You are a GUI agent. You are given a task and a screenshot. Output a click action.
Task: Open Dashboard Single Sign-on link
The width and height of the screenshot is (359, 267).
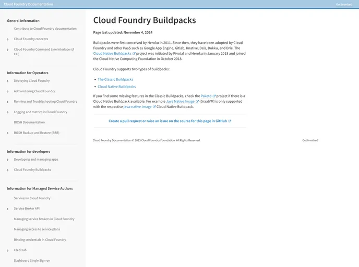tap(32, 261)
